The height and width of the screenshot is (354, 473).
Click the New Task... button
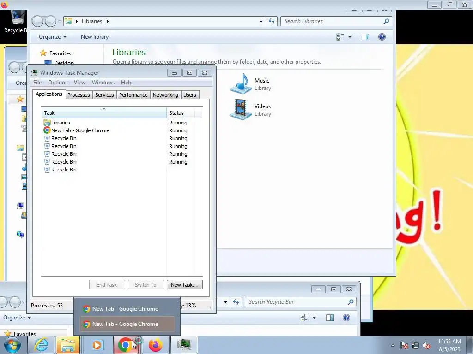coord(184,285)
